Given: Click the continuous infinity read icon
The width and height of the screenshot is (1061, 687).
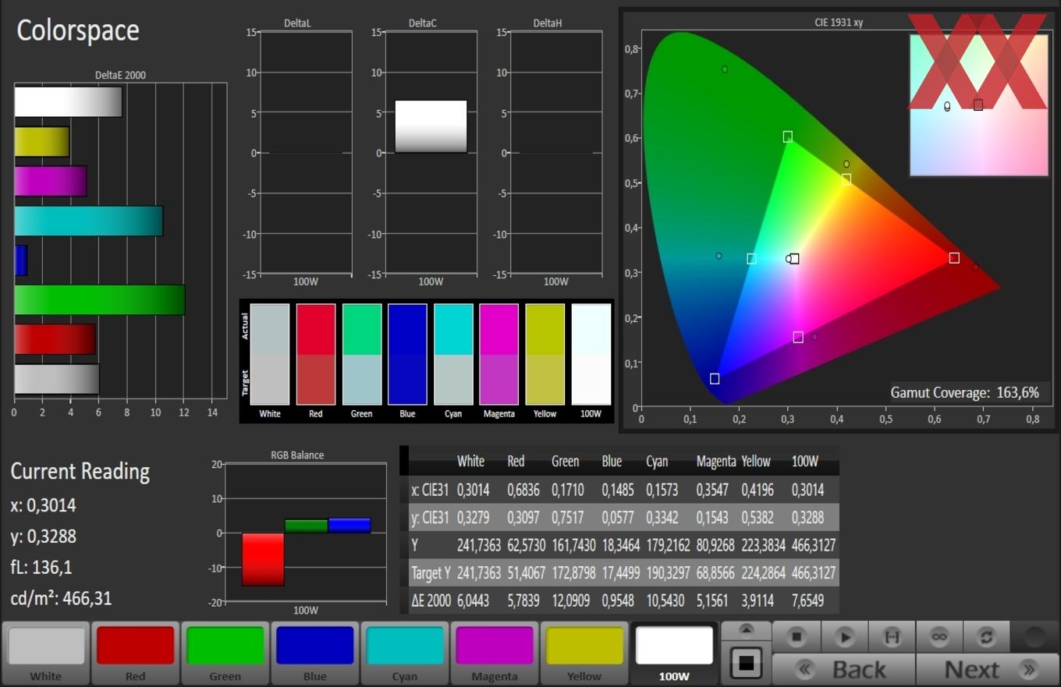Looking at the screenshot, I should [x=939, y=636].
